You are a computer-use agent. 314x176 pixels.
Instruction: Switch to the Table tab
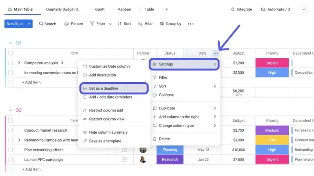coord(149,9)
